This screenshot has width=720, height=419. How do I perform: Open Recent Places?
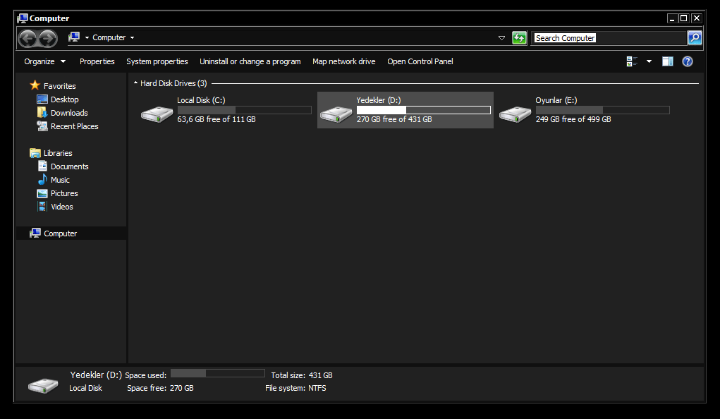[x=74, y=126]
